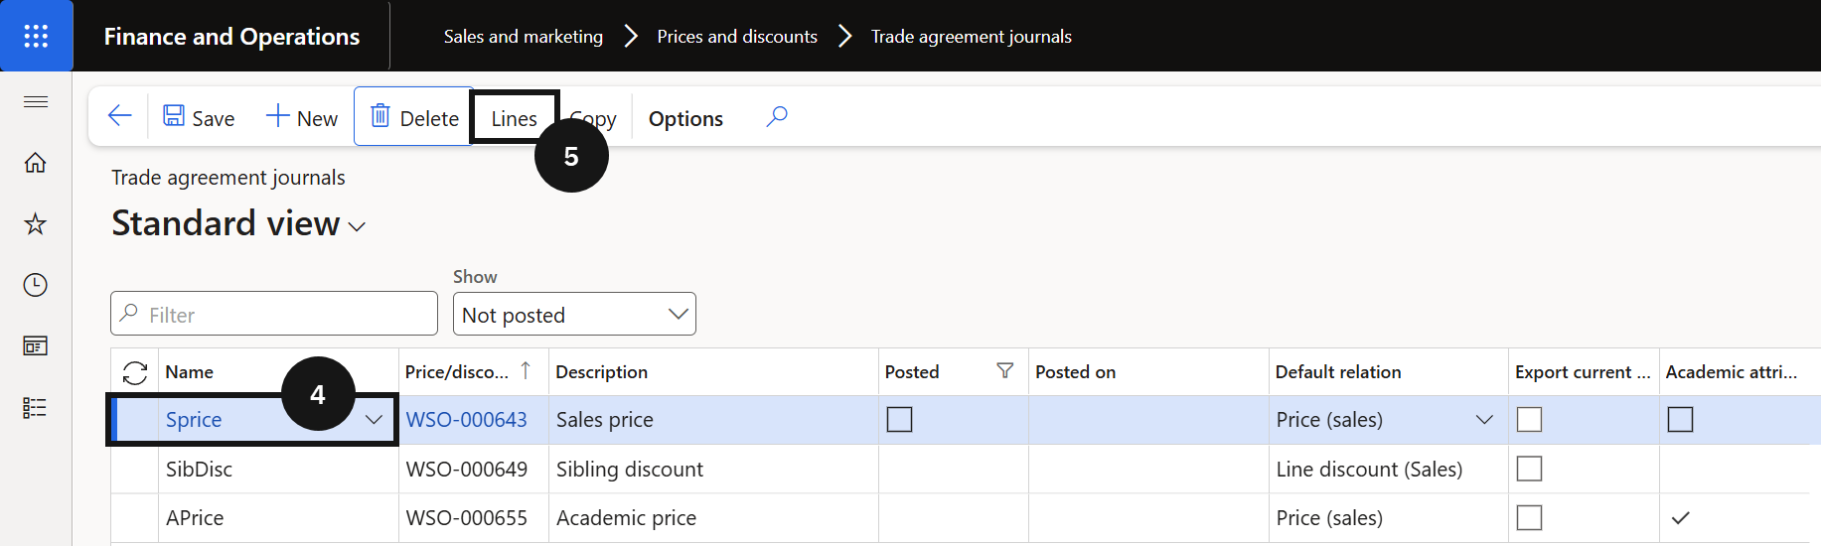Click the Academic attri... column header
This screenshot has height=546, width=1821.
(x=1731, y=371)
